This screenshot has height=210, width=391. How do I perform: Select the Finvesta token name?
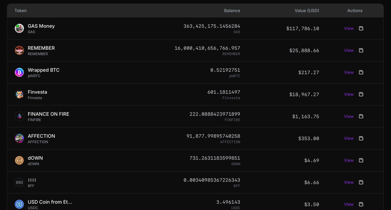tap(38, 92)
